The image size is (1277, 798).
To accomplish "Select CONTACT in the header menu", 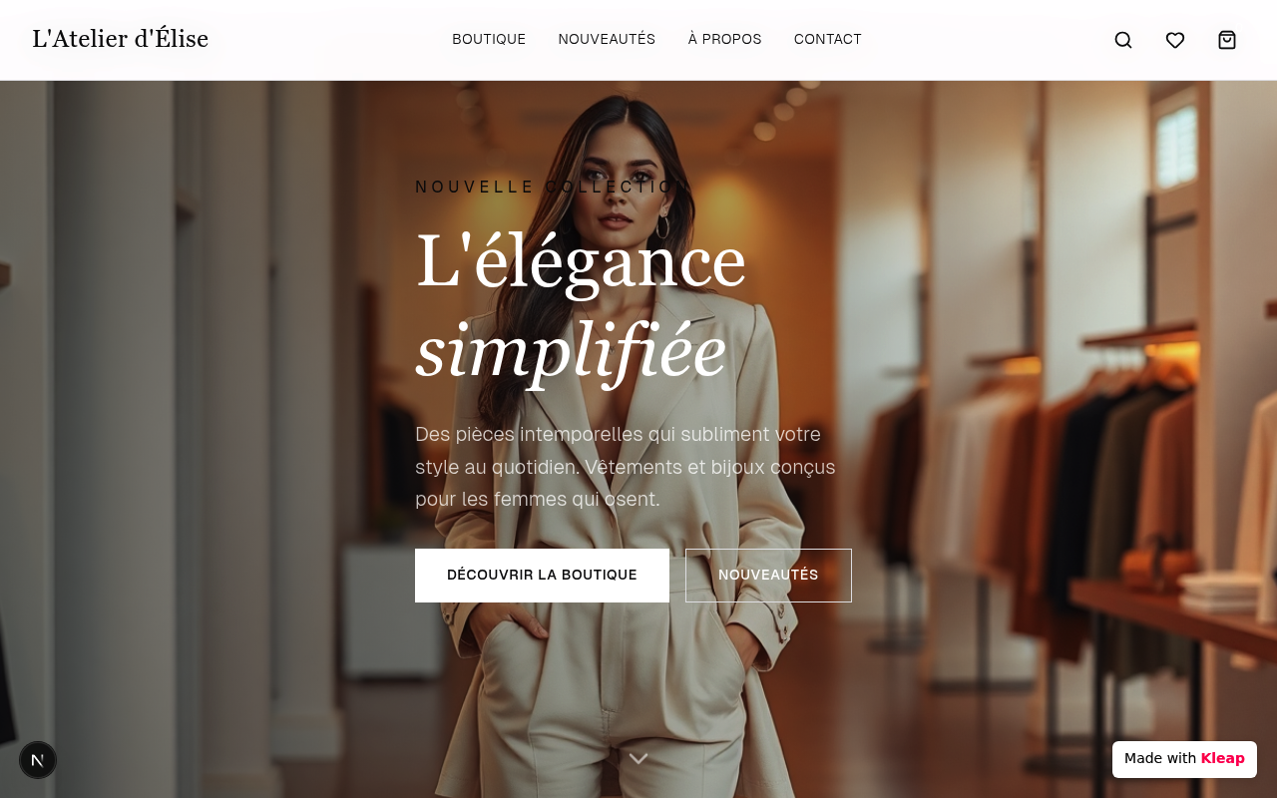I will (828, 40).
